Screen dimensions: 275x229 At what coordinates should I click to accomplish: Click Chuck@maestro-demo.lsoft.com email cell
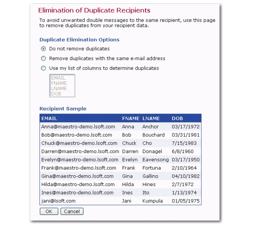[x=79, y=143]
